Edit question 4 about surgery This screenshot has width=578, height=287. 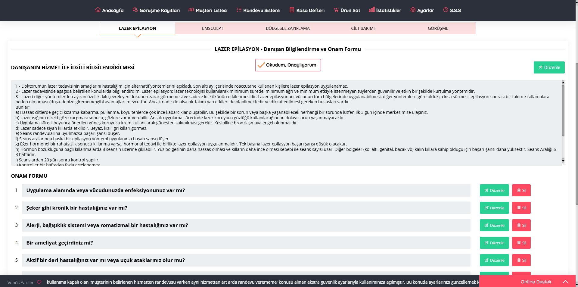coord(494,243)
